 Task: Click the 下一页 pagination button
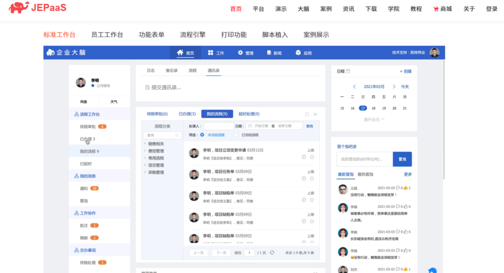point(221,253)
